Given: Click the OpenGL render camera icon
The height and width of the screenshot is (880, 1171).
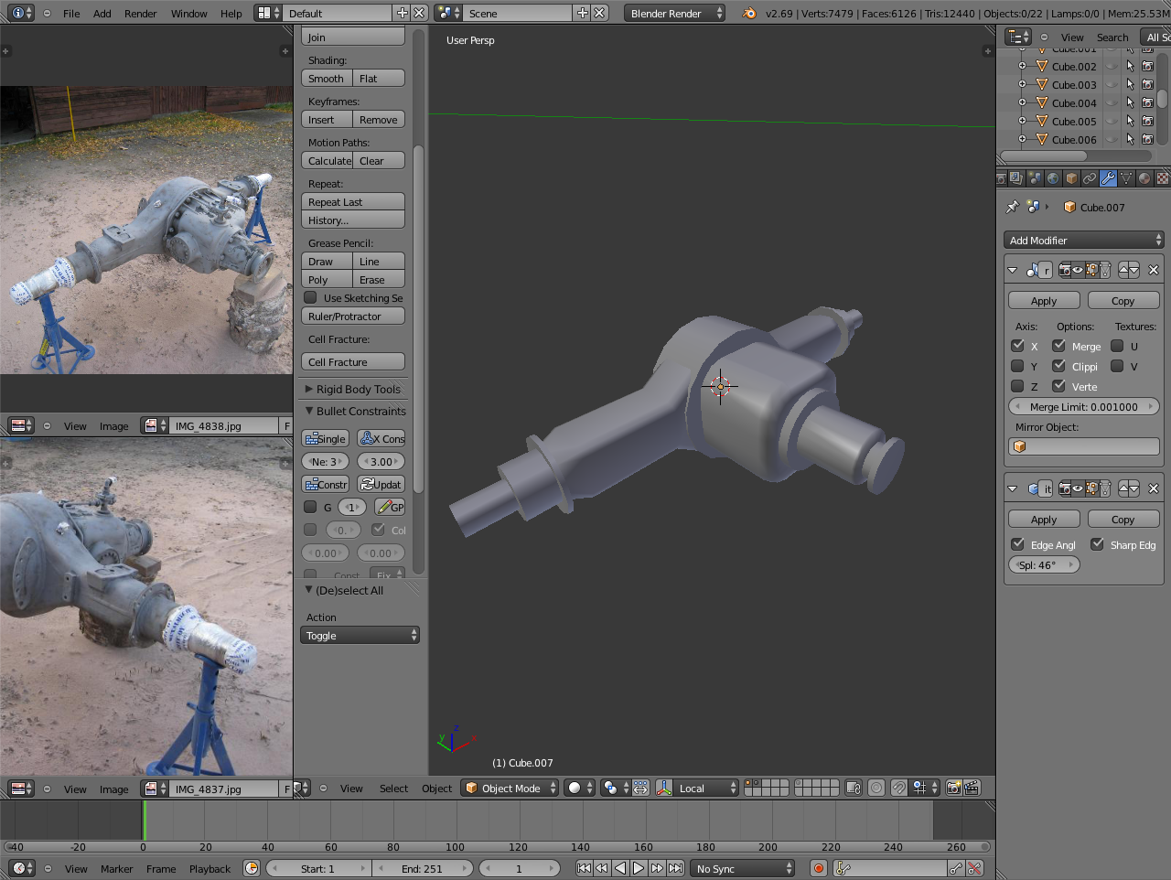Looking at the screenshot, I should coord(954,788).
